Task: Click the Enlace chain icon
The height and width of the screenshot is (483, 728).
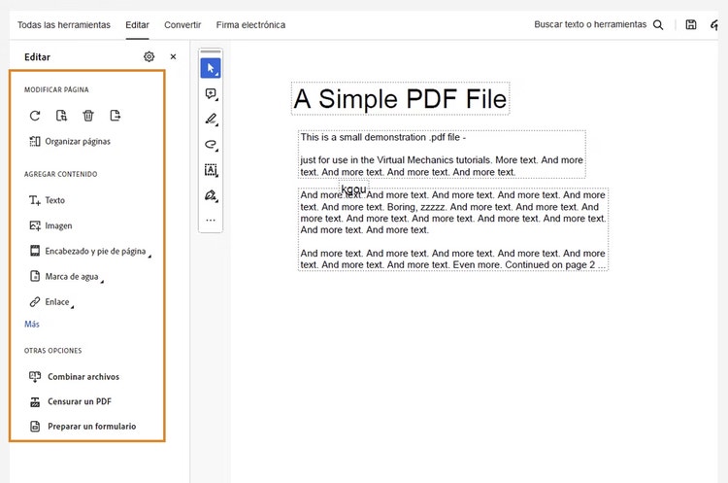Action: pos(35,301)
